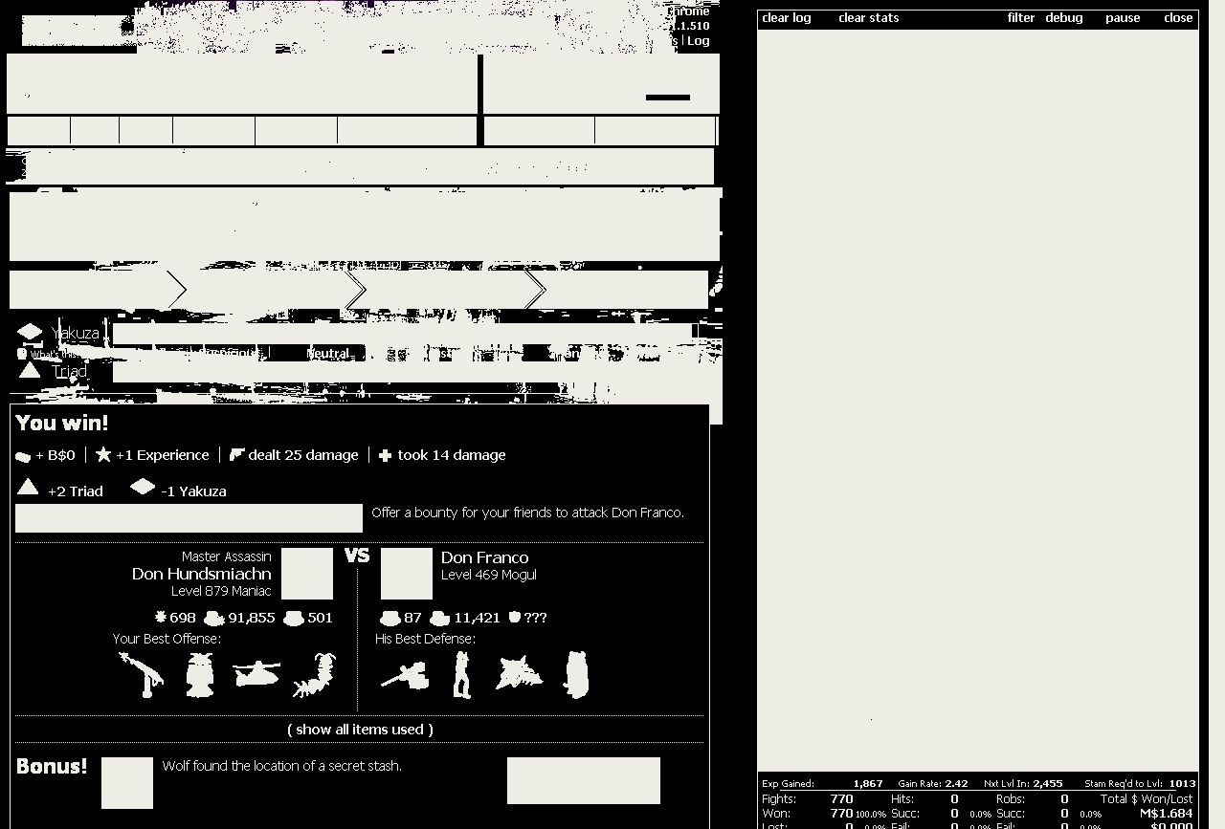1225x829 pixels.
Task: Click the star icon next to +1 Experience
Action: coord(103,455)
